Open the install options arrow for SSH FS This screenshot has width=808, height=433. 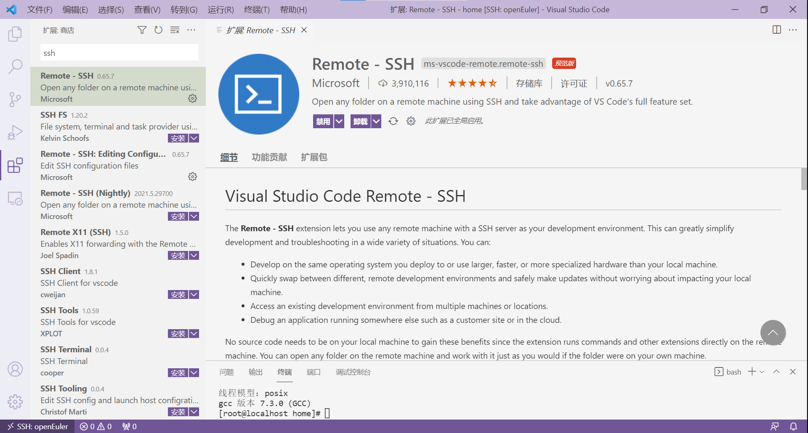pos(194,138)
